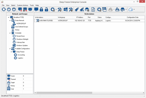Collapse the Scheduler tree node
This screenshot has width=146, height=98.
pyautogui.click(x=10, y=33)
